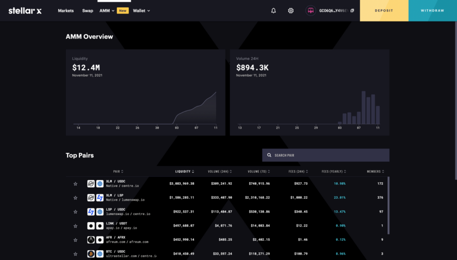Sort table by Liquidity column
Viewport: 457px width, 260px height.
tap(184, 172)
